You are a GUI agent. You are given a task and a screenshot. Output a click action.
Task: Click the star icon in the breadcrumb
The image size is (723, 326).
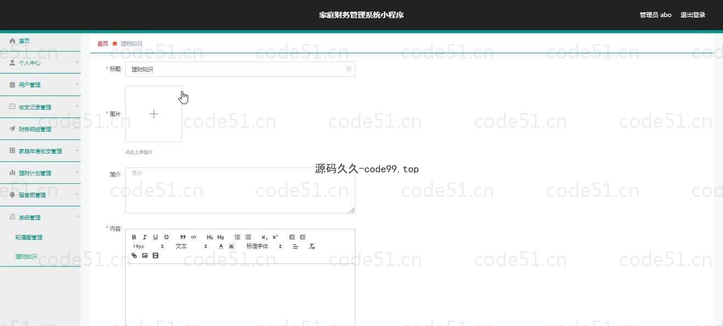[x=115, y=43]
